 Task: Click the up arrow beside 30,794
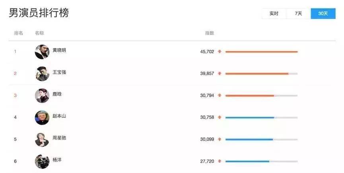click(220, 95)
